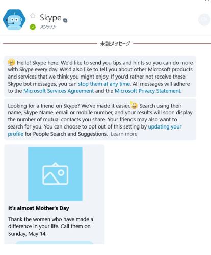This screenshot has height=255, width=211.
Task: Click the emoji at start of Hello message
Action: (12, 62)
